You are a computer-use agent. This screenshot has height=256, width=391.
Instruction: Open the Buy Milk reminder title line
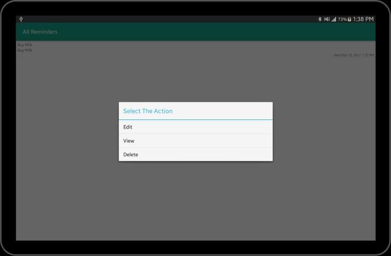(x=25, y=45)
